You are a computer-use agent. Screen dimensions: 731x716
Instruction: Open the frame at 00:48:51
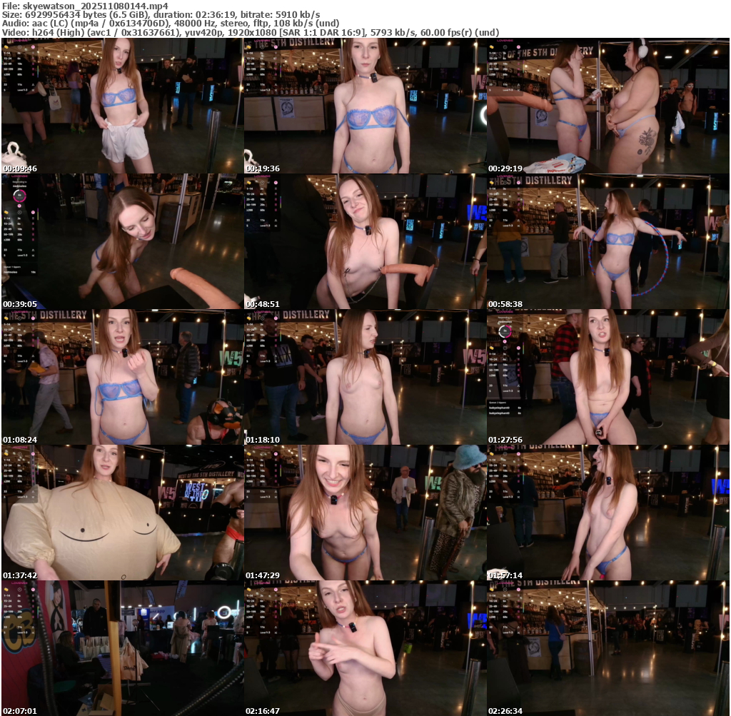365,241
